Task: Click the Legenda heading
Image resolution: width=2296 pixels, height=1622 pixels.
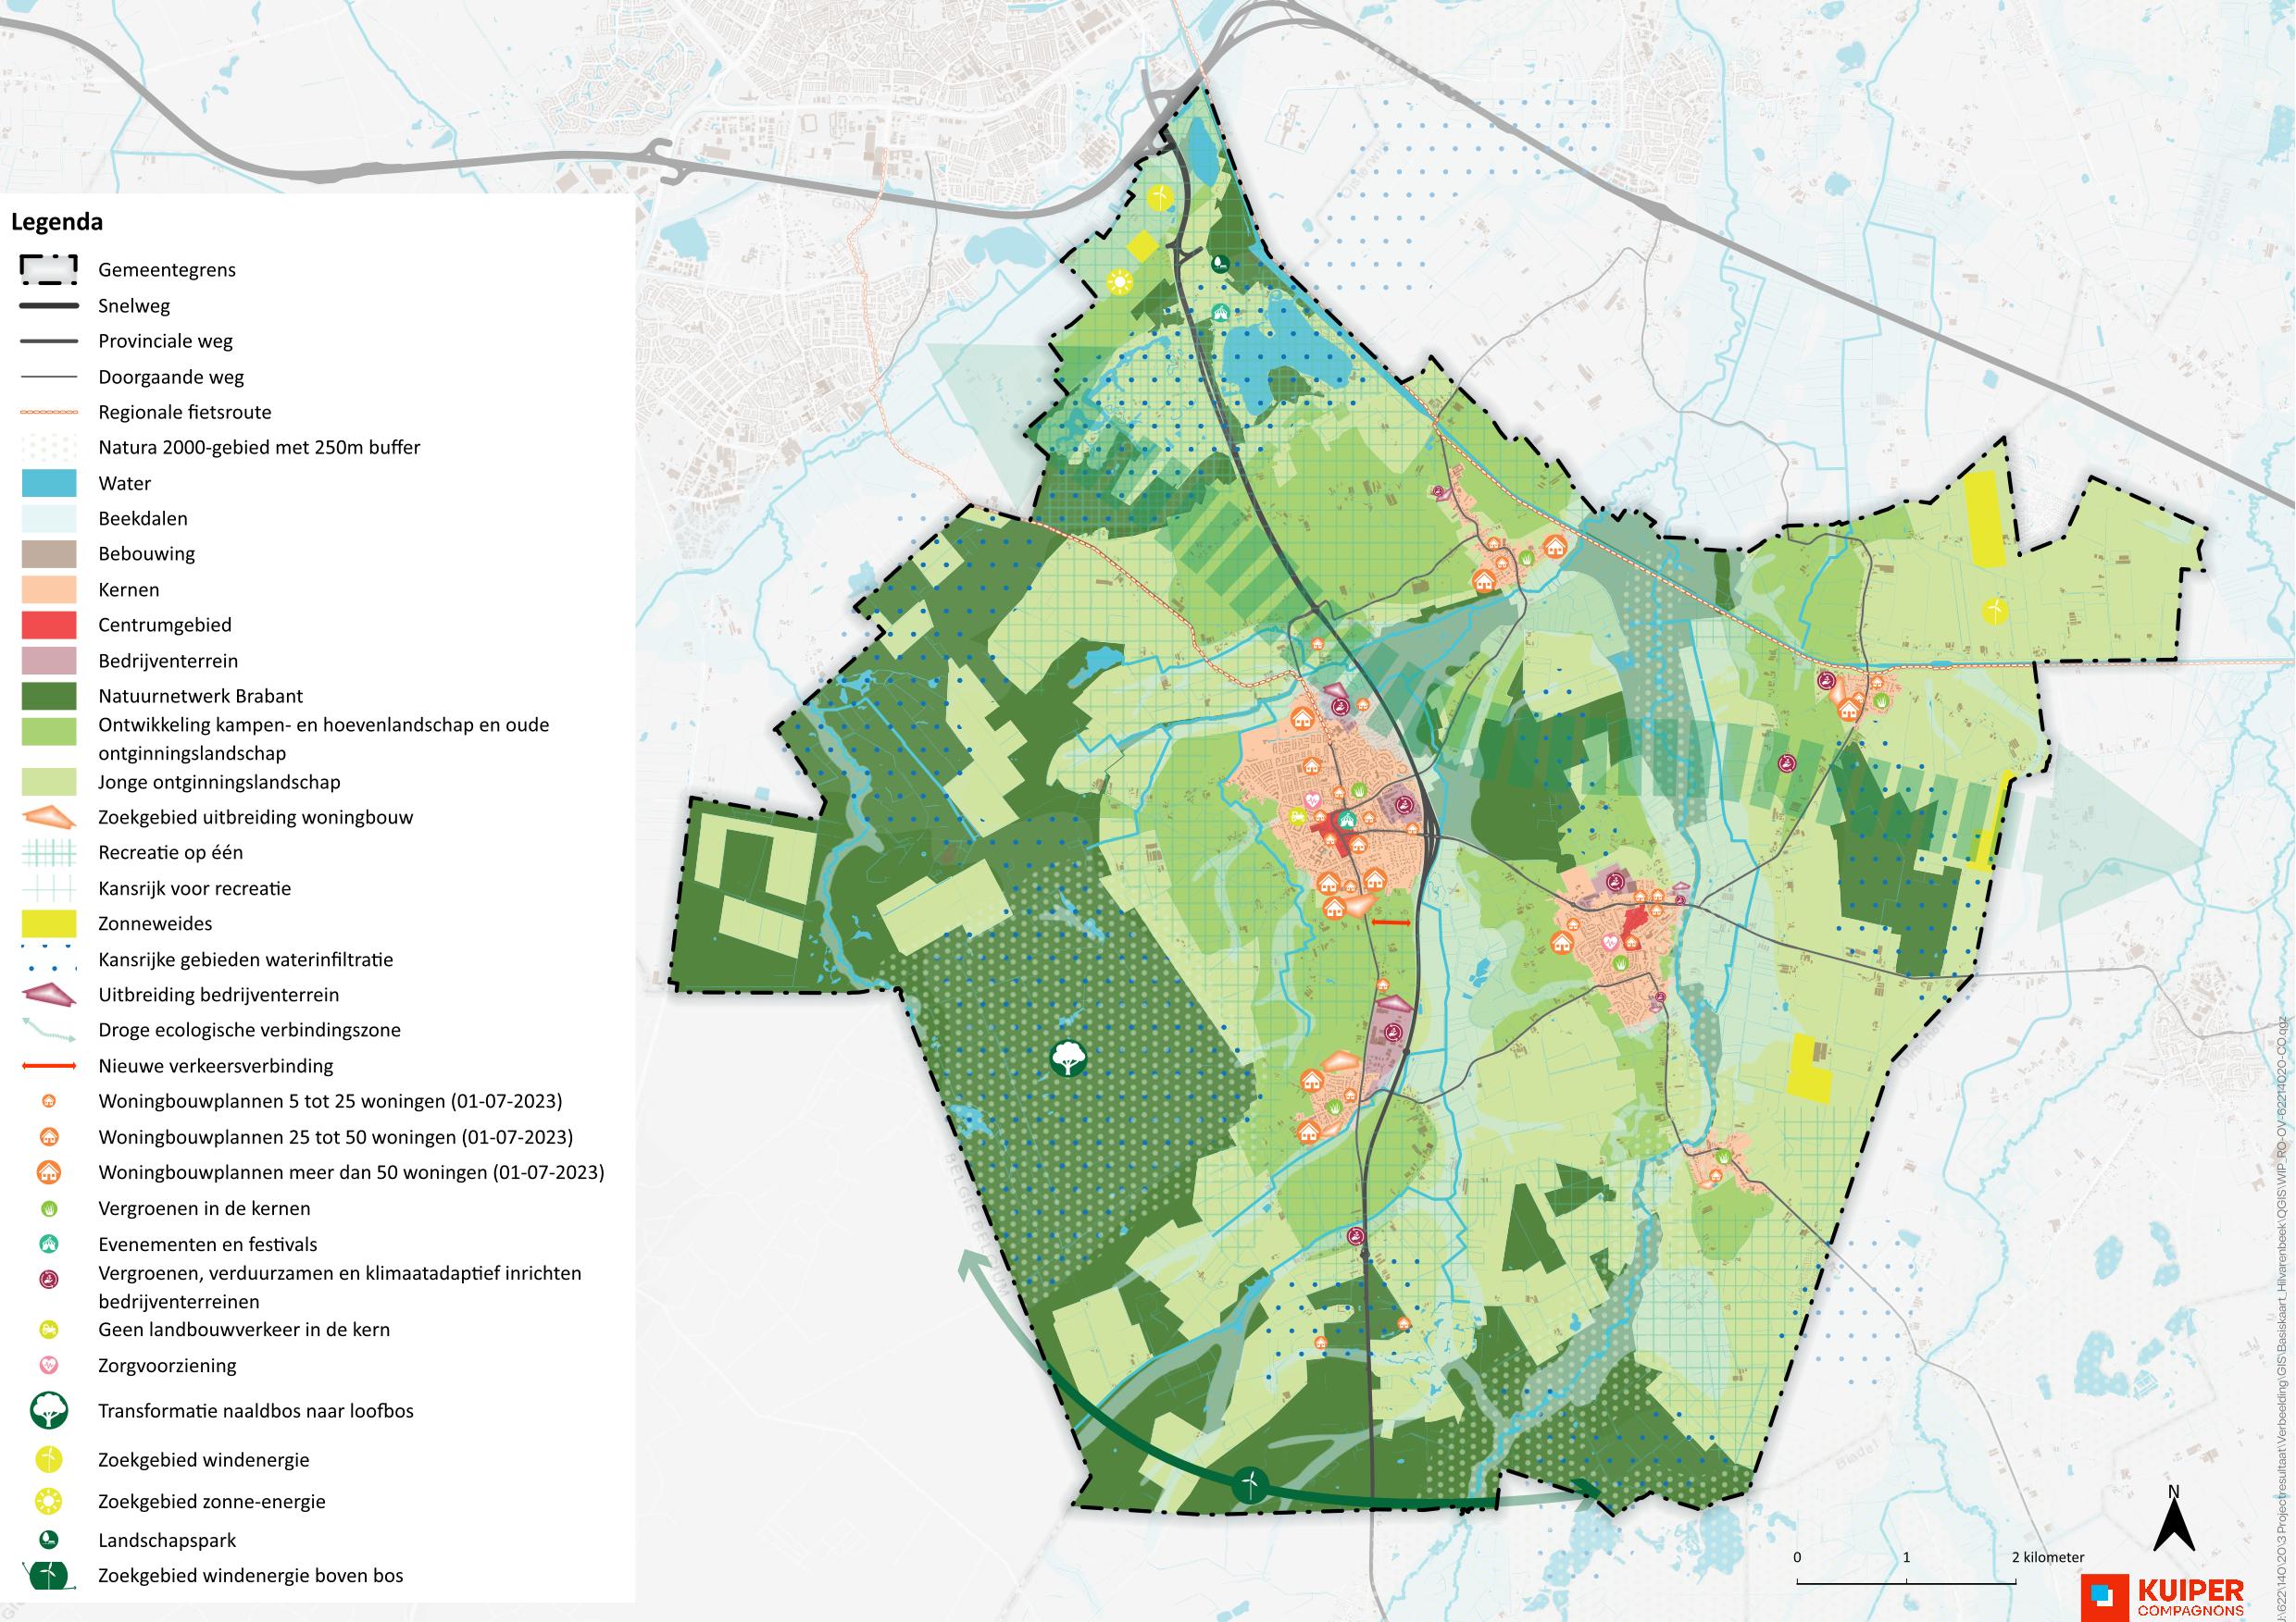Action: coord(56,222)
